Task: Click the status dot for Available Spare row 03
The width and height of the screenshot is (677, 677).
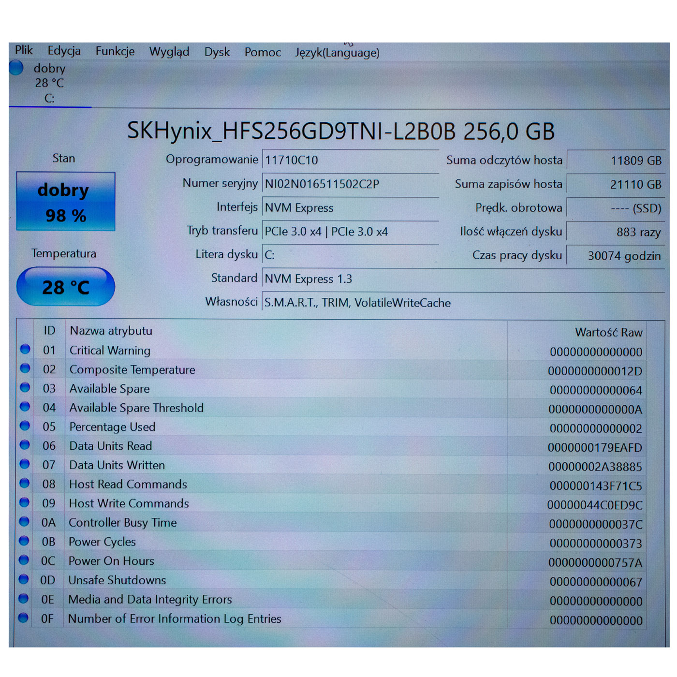Action: tap(25, 387)
